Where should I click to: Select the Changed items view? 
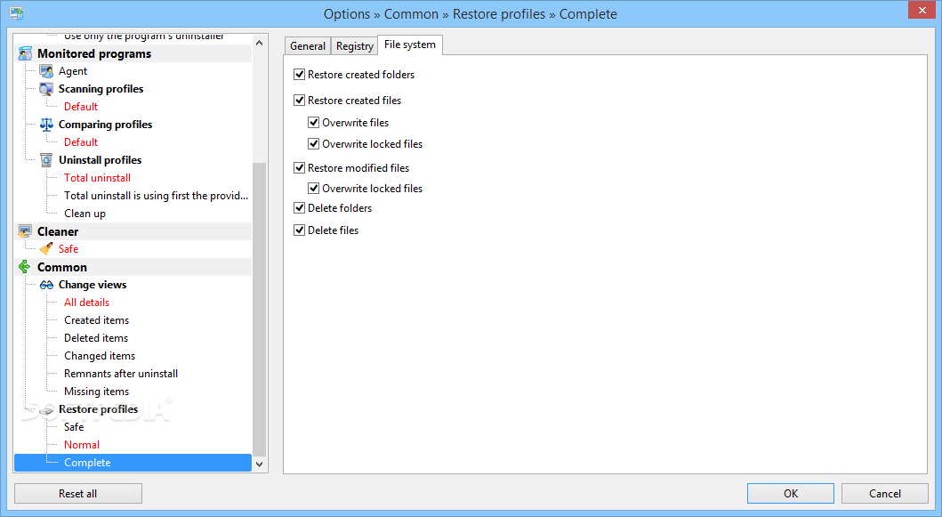pos(100,356)
